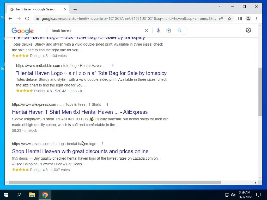Open the Chrome three-dot menu
Screen dimensions: 267x200
click(257, 18)
